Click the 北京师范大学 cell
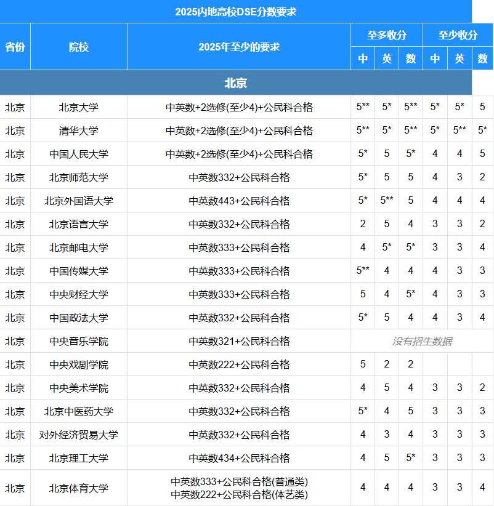This screenshot has height=506, width=494. pos(78,177)
